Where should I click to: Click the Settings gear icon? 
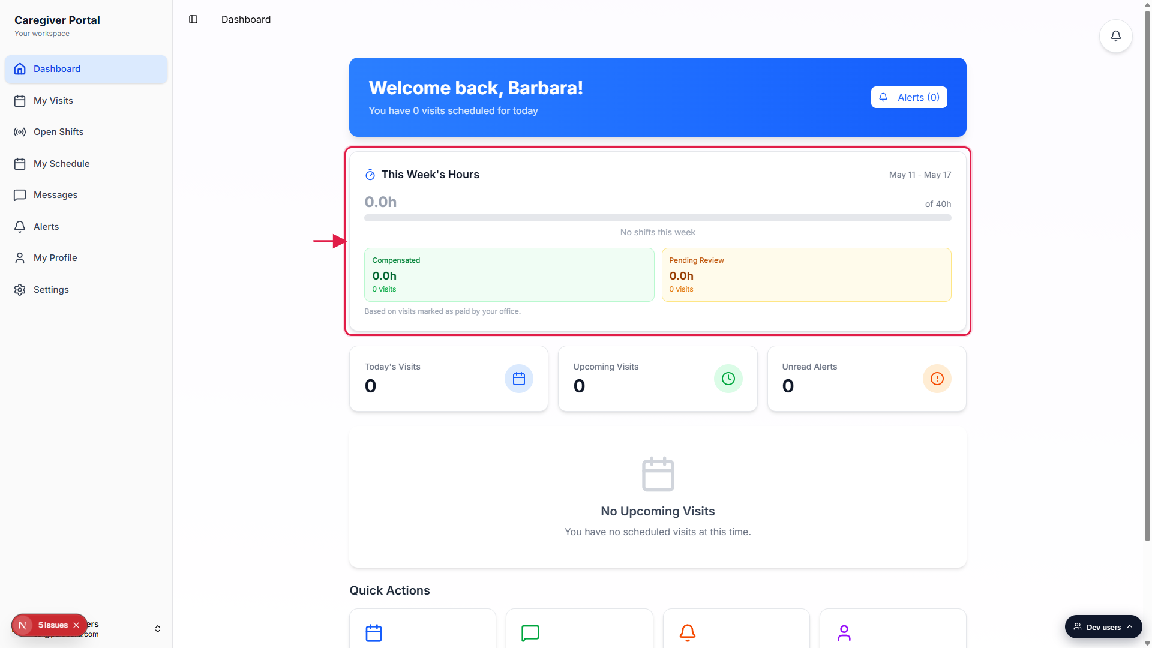click(x=20, y=290)
